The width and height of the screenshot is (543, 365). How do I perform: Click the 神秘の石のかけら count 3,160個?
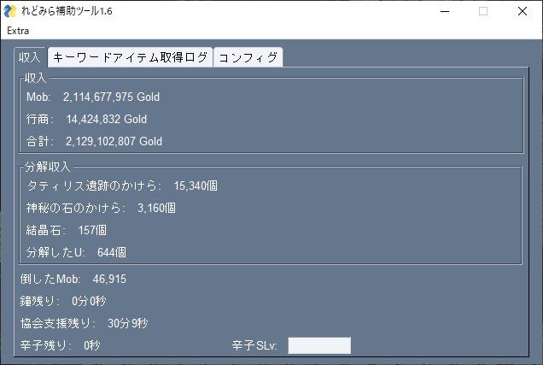(x=156, y=208)
